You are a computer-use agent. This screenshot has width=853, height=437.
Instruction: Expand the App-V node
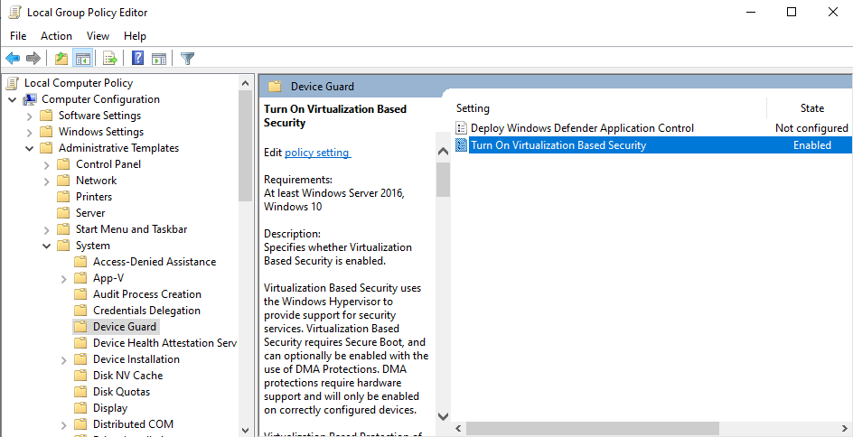click(x=63, y=278)
